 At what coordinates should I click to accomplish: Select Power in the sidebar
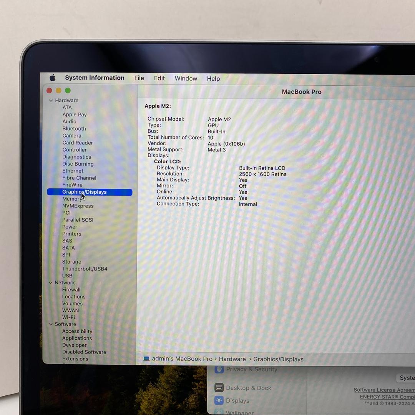[70, 227]
